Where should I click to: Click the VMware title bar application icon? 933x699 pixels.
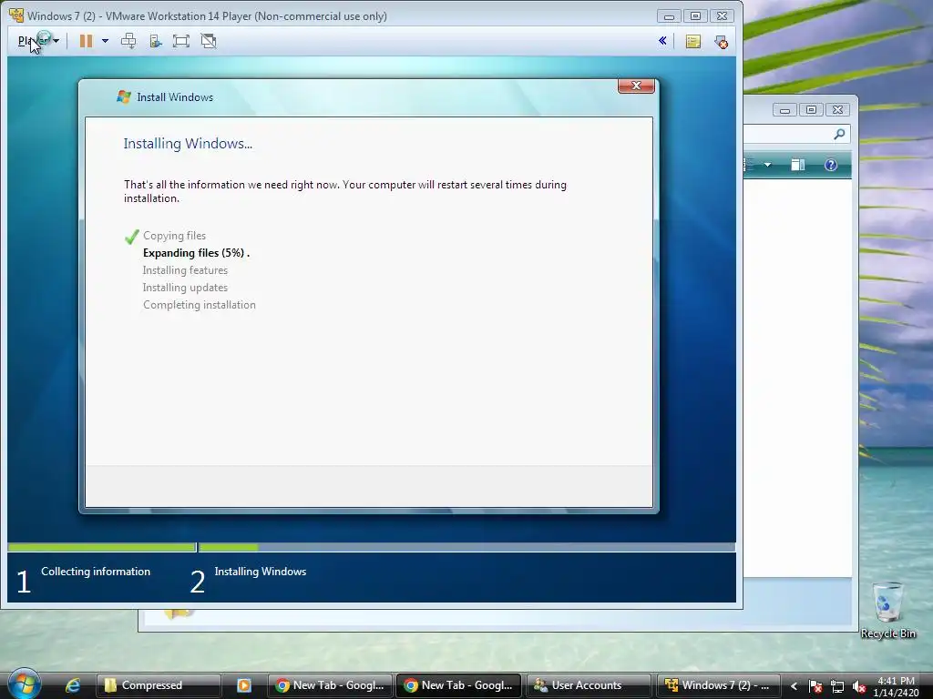16,15
